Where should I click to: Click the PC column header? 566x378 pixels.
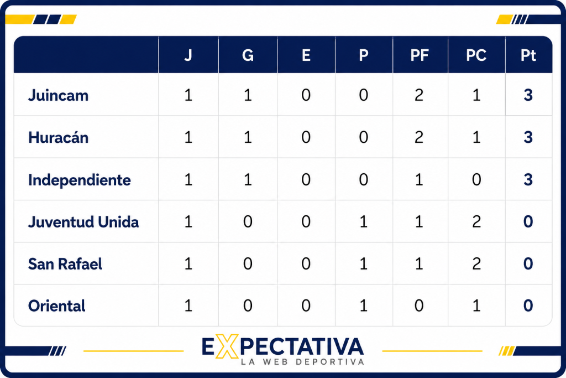(x=476, y=55)
